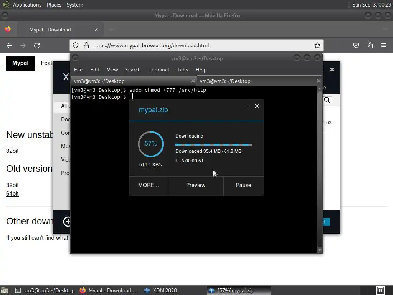
Task: Open the terminal File menu
Action: coord(78,70)
